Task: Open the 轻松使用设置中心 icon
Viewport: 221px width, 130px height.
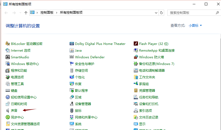Action: (x=8, y=97)
